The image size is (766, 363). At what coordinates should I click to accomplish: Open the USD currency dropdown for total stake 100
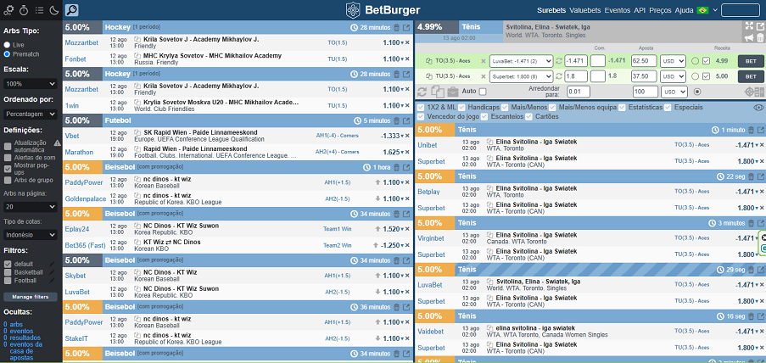coord(674,92)
